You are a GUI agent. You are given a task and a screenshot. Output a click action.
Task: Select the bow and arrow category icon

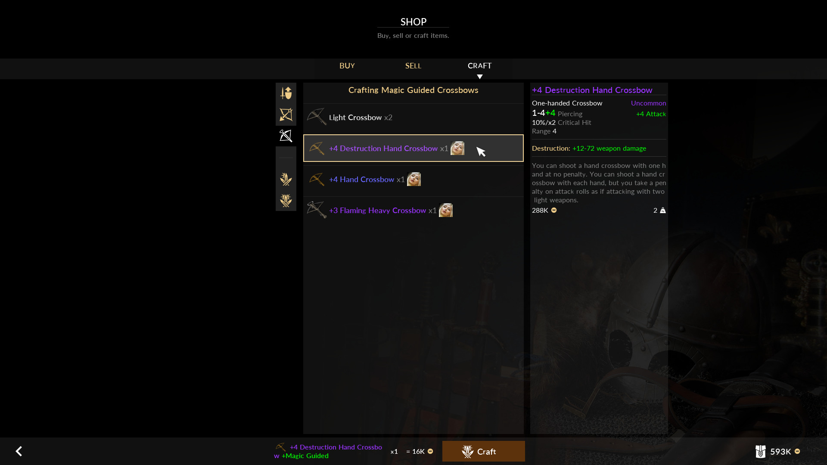[x=286, y=115]
